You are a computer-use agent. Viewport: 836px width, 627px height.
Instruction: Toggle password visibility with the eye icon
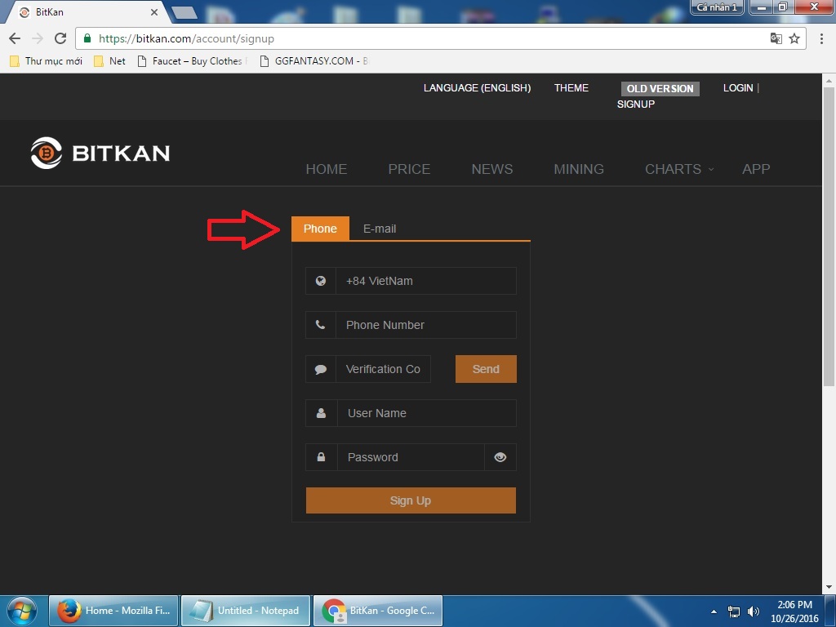coord(500,457)
